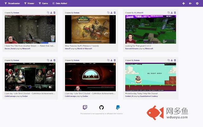Download the Evolve character-select clip

pyautogui.click(x=51, y=60)
